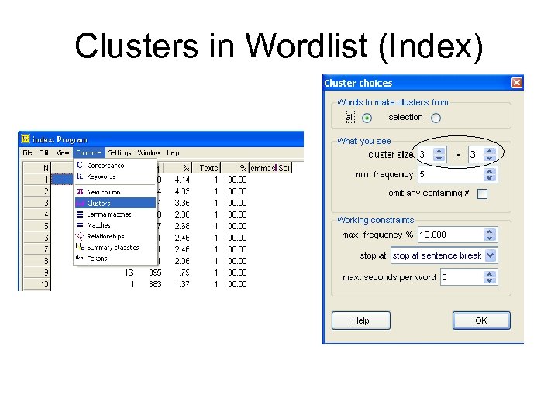The height and width of the screenshot is (418, 558).
Task: Close the Cluster choices dialog
Action: (x=517, y=83)
